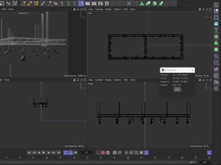Open the Camera object icon

(216, 82)
